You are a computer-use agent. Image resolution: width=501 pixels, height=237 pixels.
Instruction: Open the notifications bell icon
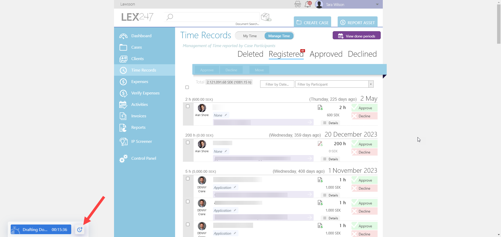point(308,4)
